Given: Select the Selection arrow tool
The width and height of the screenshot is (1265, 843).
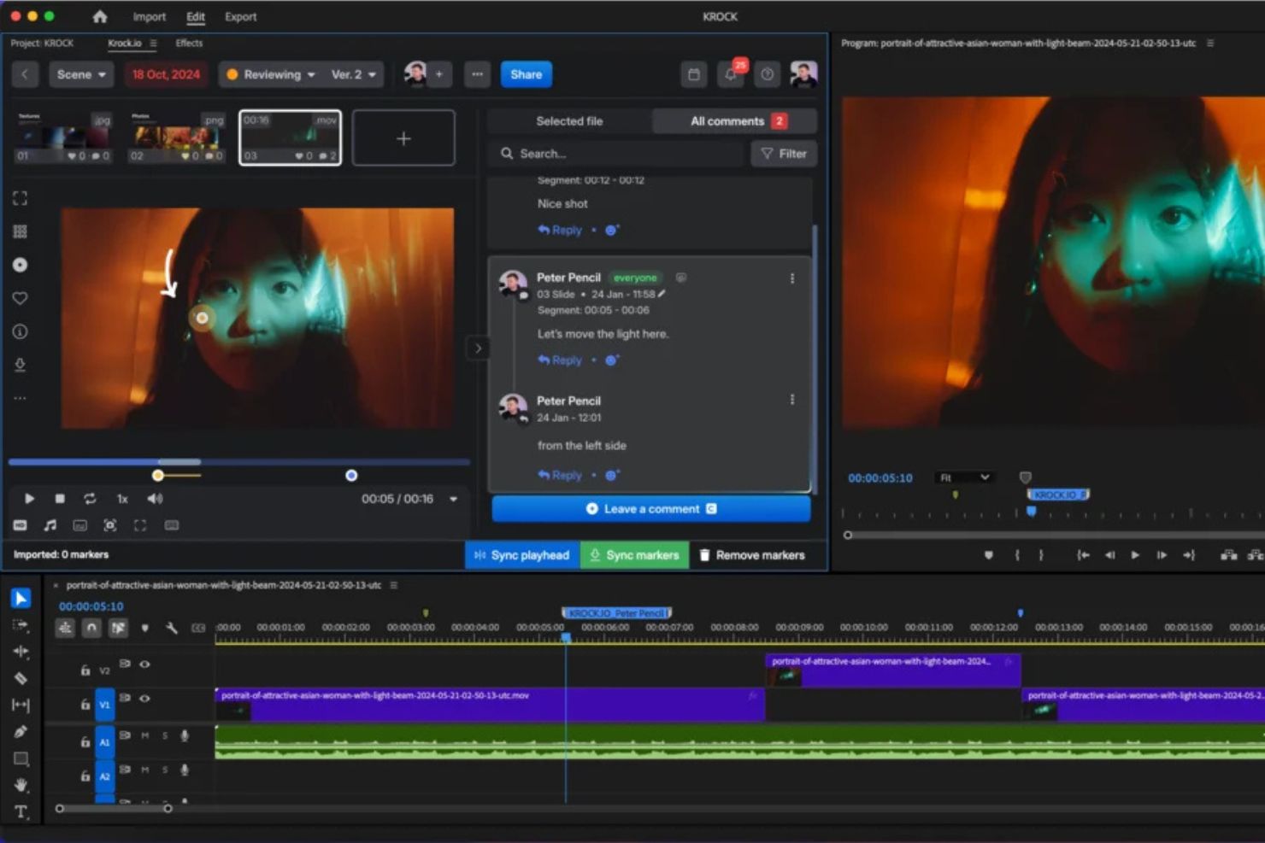Looking at the screenshot, I should [x=21, y=598].
